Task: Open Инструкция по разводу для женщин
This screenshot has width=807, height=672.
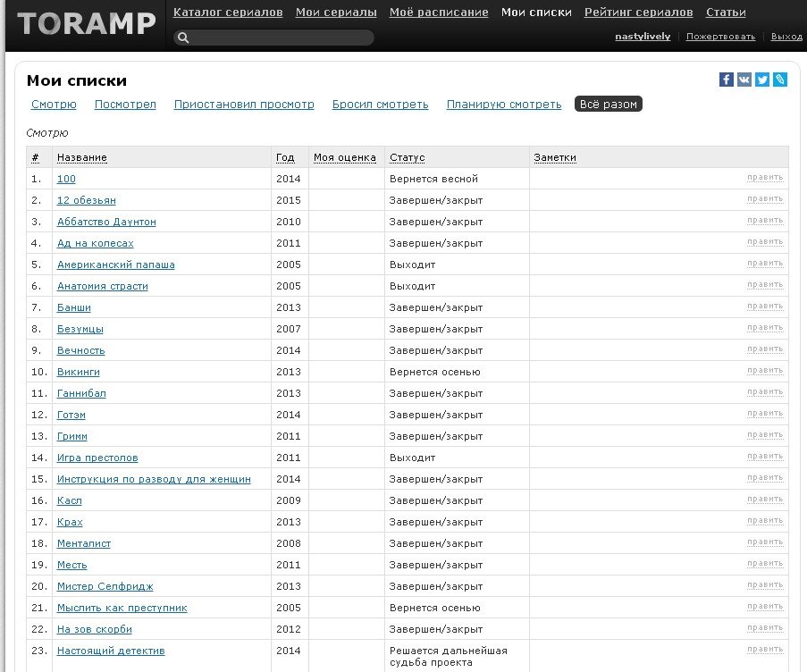Action: pyautogui.click(x=154, y=479)
